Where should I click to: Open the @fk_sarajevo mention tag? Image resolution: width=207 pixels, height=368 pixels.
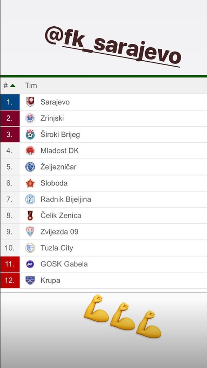pyautogui.click(x=113, y=46)
